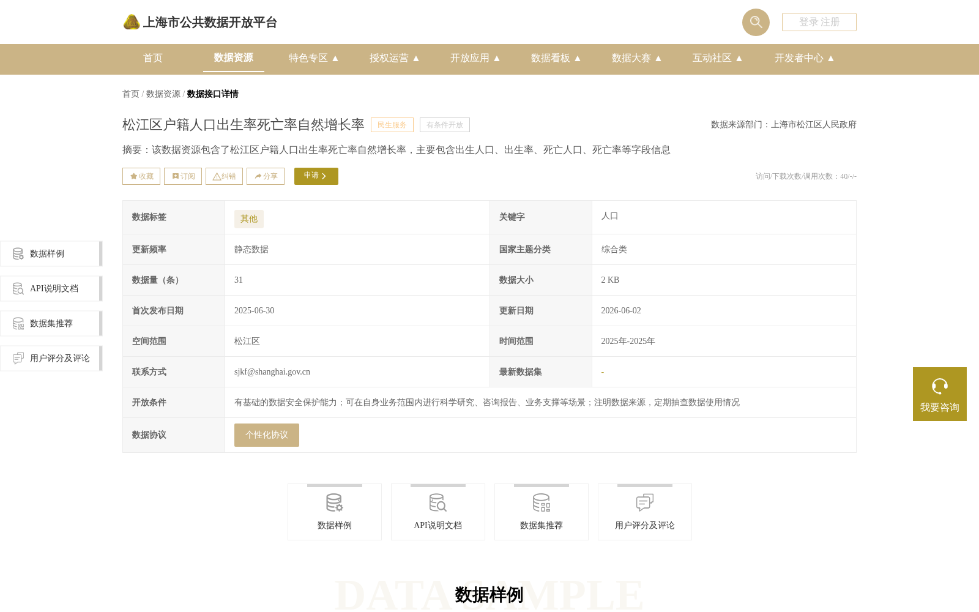Click 综合类 classification value

pos(614,250)
